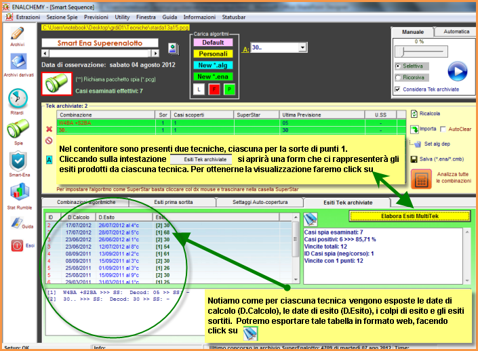
Task: Open the Archivi sidebar icon
Action: pos(18,33)
